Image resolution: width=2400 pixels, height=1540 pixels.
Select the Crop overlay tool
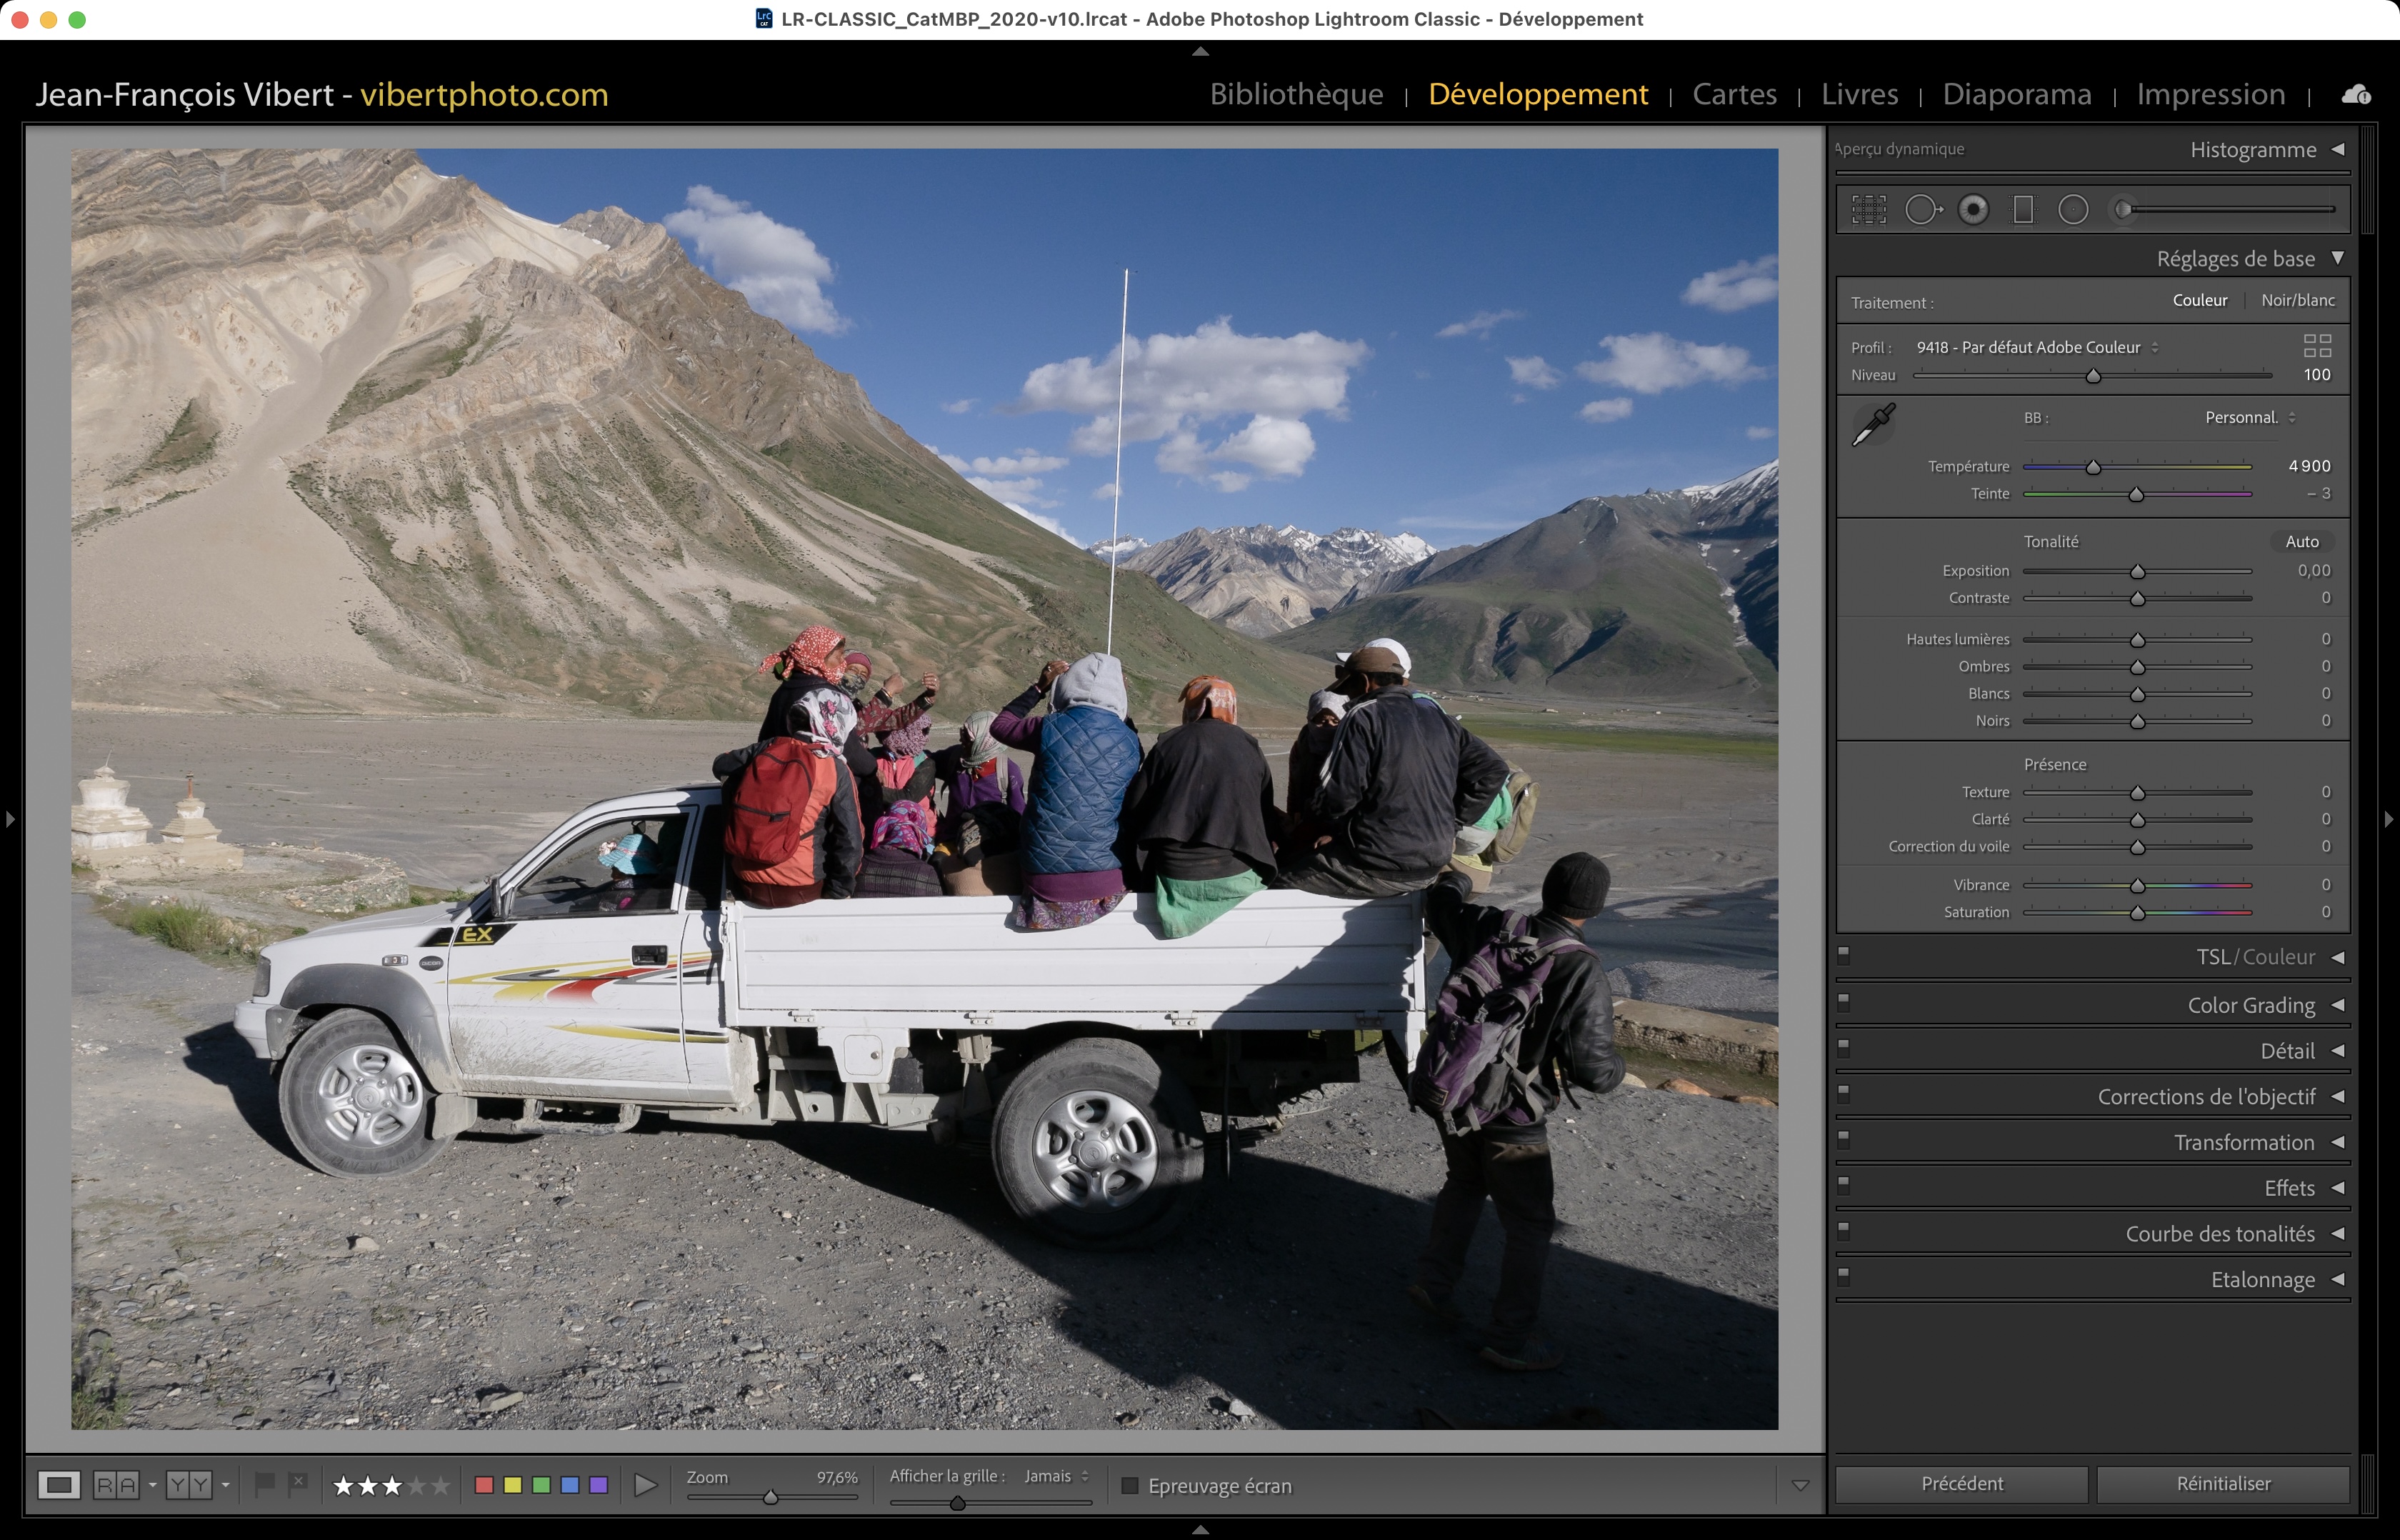(1868, 209)
